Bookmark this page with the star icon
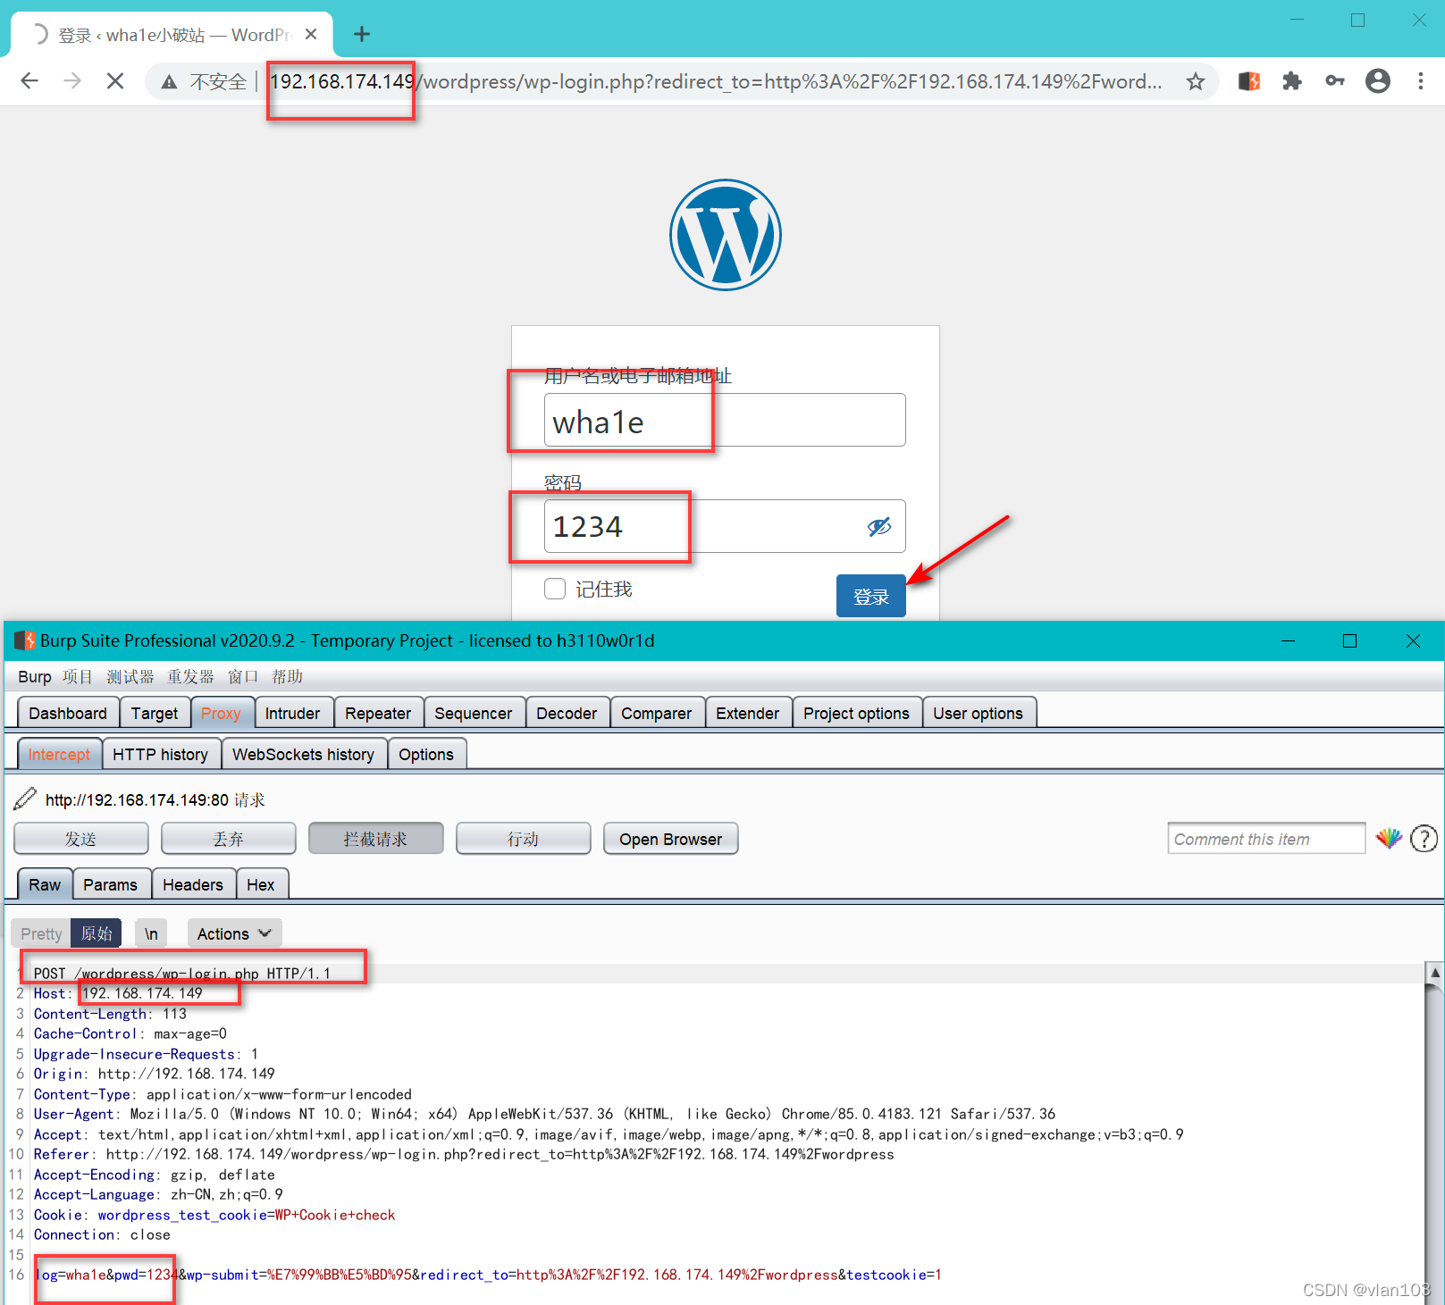The image size is (1445, 1305). point(1196,82)
